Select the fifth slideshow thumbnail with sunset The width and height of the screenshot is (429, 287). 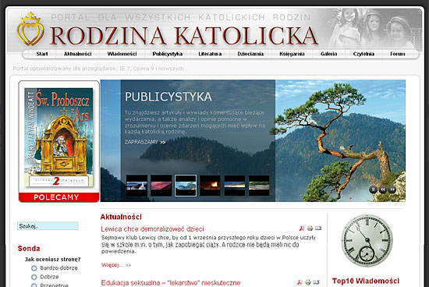(235, 186)
